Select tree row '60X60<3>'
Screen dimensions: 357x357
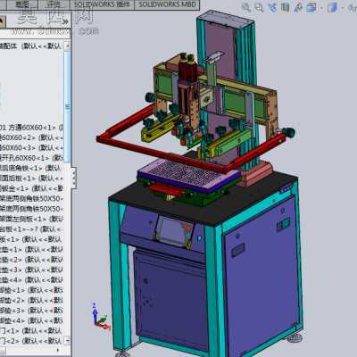pos(31,148)
